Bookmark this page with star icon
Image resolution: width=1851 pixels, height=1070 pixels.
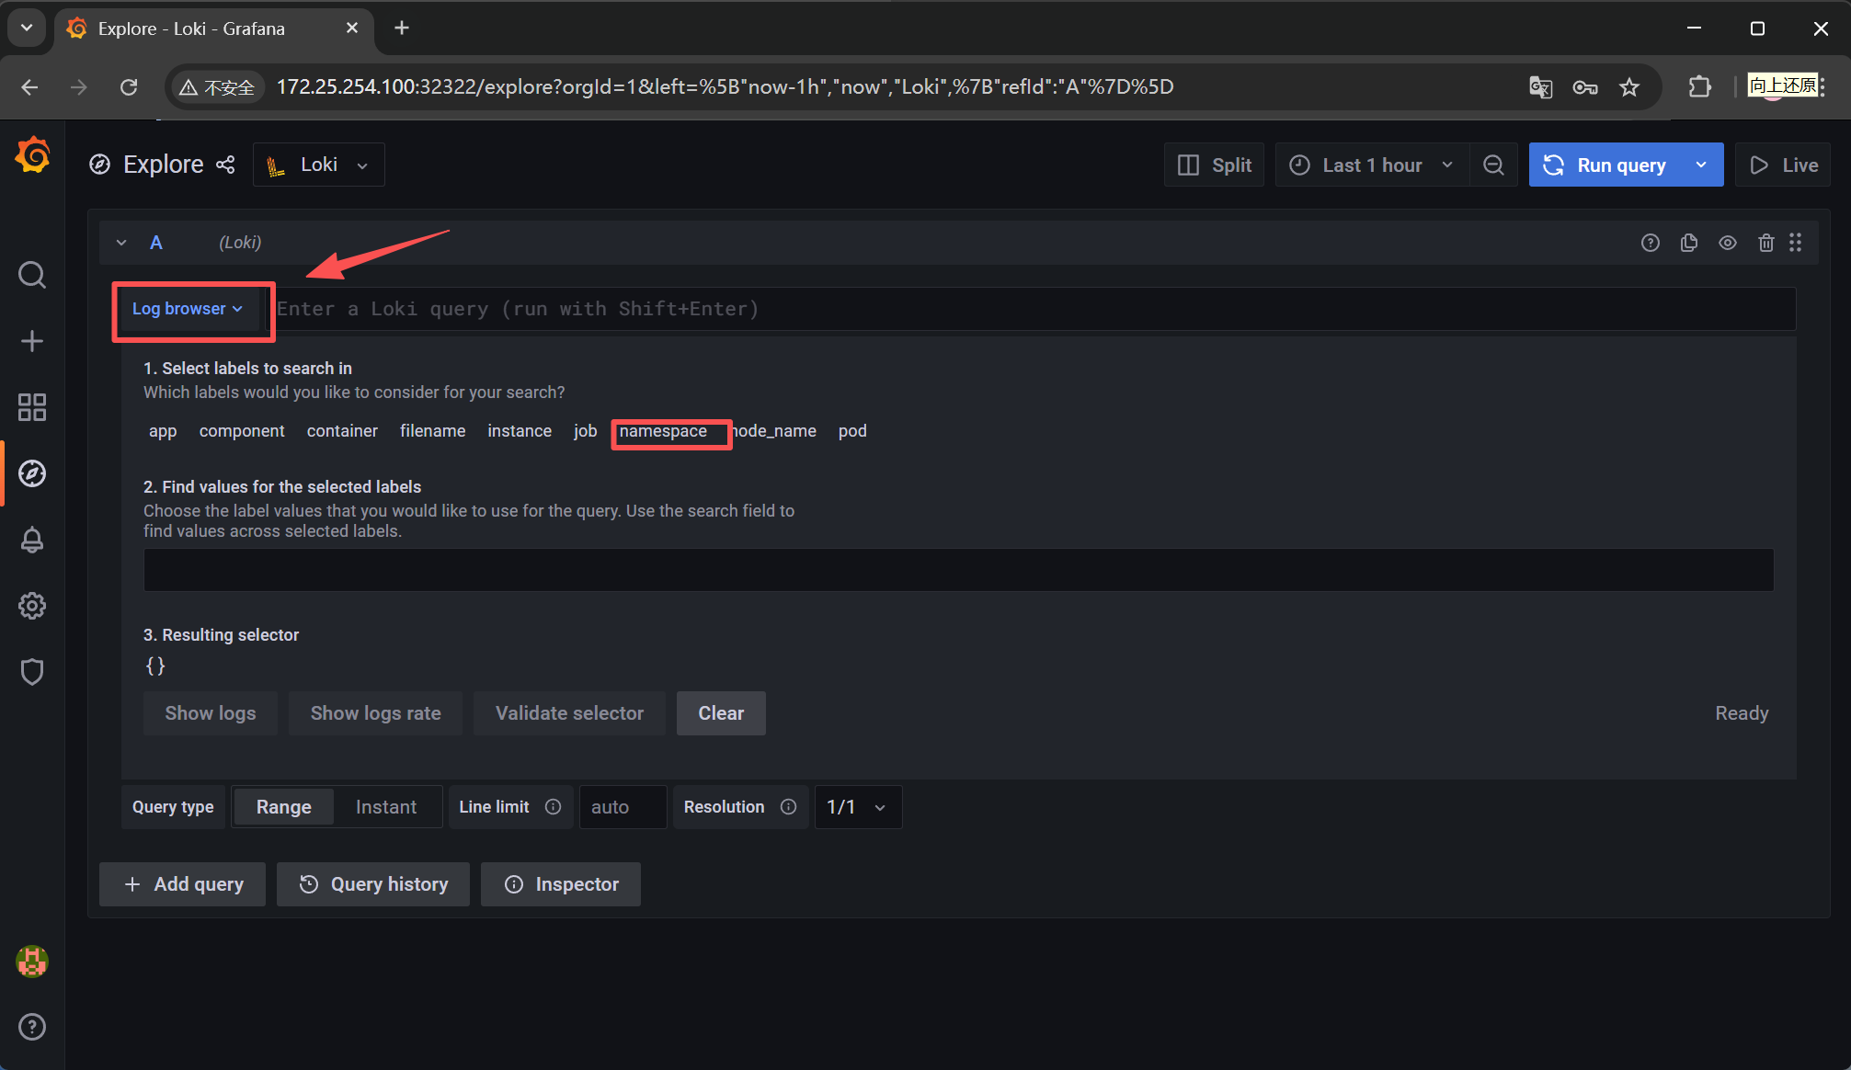1629,87
